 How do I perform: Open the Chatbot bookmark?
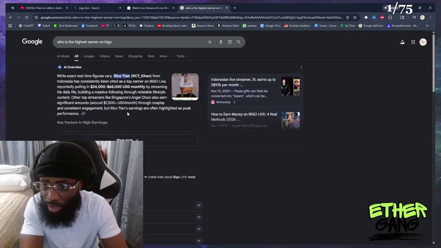pos(146,25)
